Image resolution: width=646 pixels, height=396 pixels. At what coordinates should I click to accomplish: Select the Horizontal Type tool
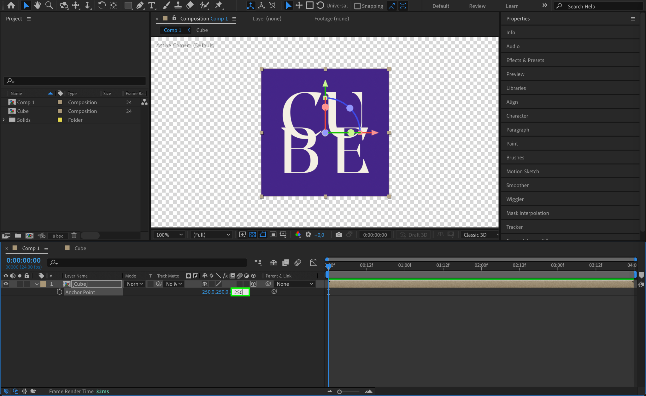click(152, 5)
